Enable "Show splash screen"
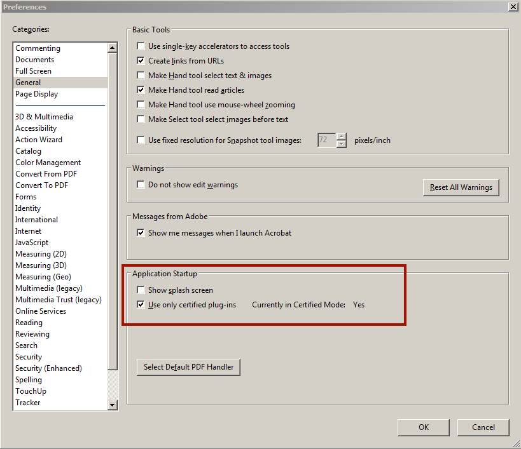Screen dimensions: 521x449 pyautogui.click(x=141, y=290)
